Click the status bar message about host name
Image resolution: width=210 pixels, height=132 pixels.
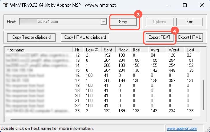(47, 128)
